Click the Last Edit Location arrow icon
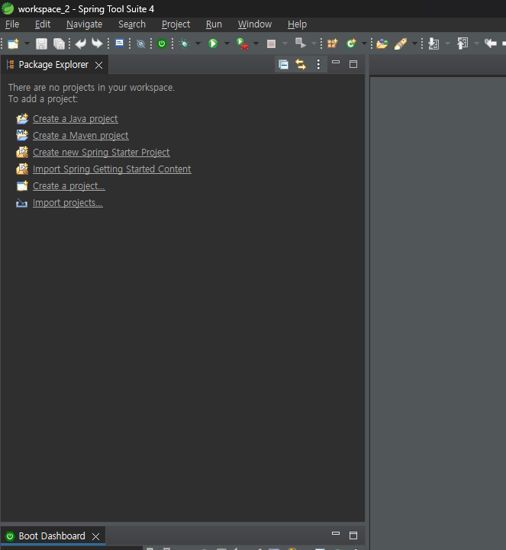The height and width of the screenshot is (550, 506). (490, 43)
